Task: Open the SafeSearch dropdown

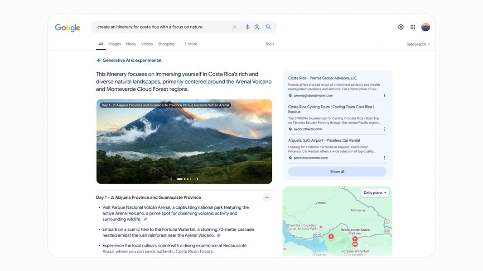Action: tap(417, 44)
